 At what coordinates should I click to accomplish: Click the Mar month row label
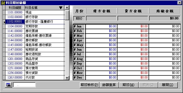tap(79, 36)
